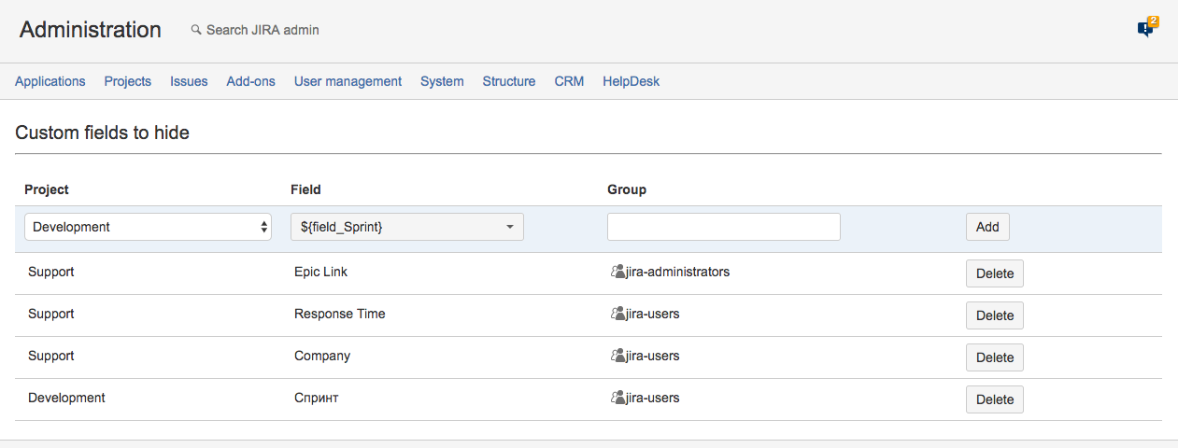1178x448 pixels.
Task: Expand the Field dropdown showing ${field_Sprint}
Action: click(406, 227)
